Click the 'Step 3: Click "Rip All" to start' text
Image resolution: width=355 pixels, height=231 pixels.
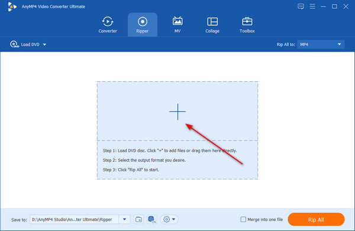point(131,170)
